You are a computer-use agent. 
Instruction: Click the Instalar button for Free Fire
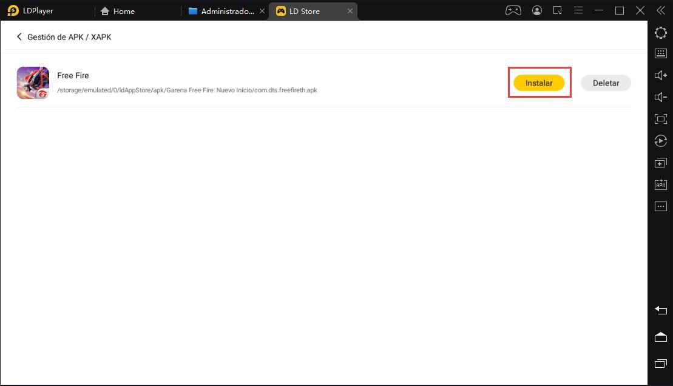[539, 83]
